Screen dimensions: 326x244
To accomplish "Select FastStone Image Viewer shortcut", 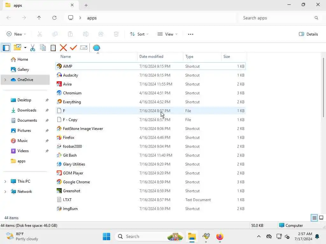I will click(x=151, y=129).
